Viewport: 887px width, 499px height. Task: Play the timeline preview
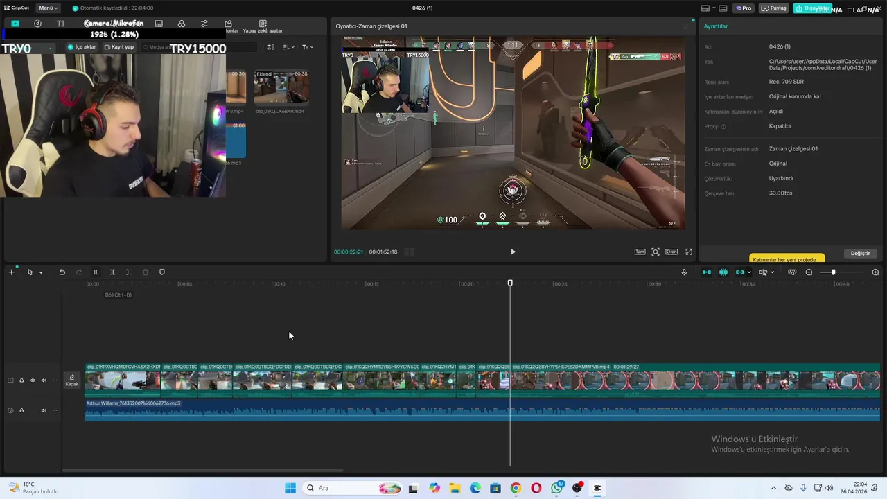[x=513, y=252]
